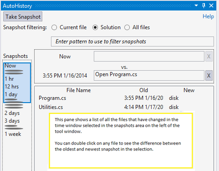The image size is (219, 171).
Task: Select the 2 days snapshot marker
Action: (x=12, y=113)
